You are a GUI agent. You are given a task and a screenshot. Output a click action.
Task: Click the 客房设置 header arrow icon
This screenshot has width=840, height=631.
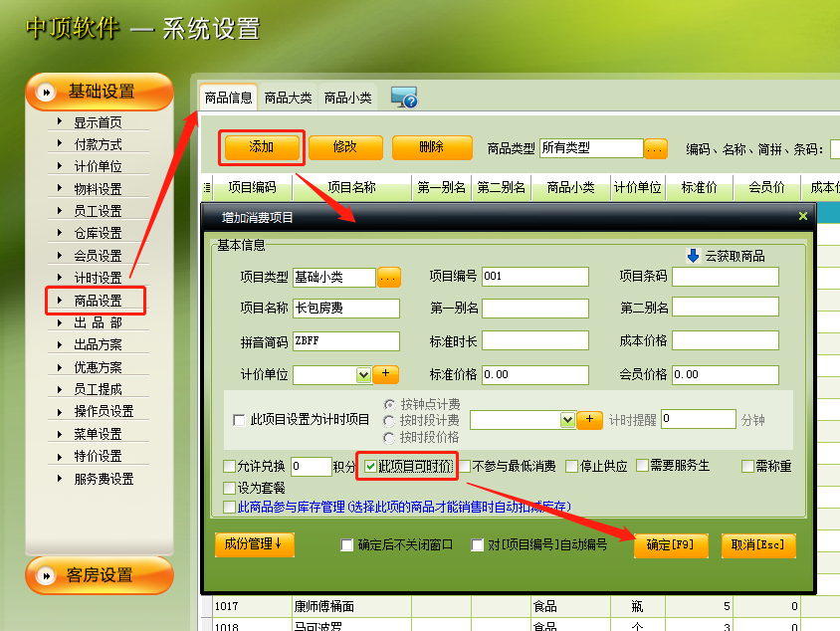47,576
